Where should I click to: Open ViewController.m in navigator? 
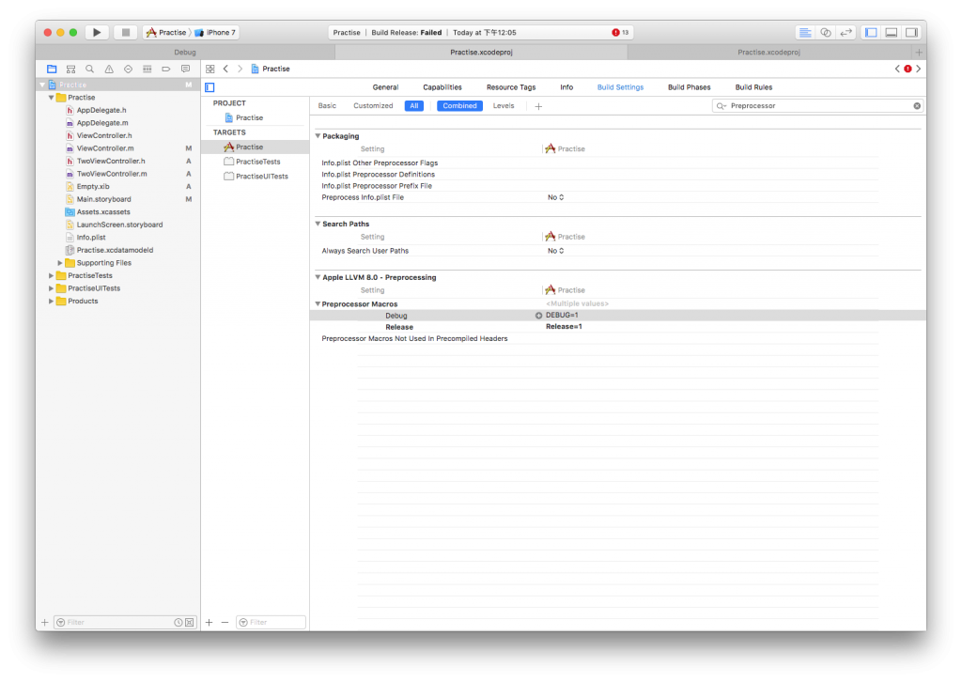coord(105,147)
